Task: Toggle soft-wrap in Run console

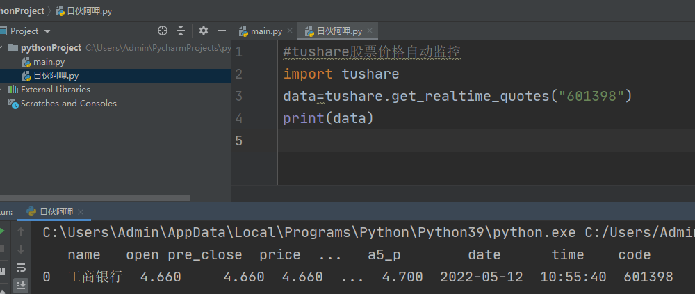Action: (x=21, y=267)
